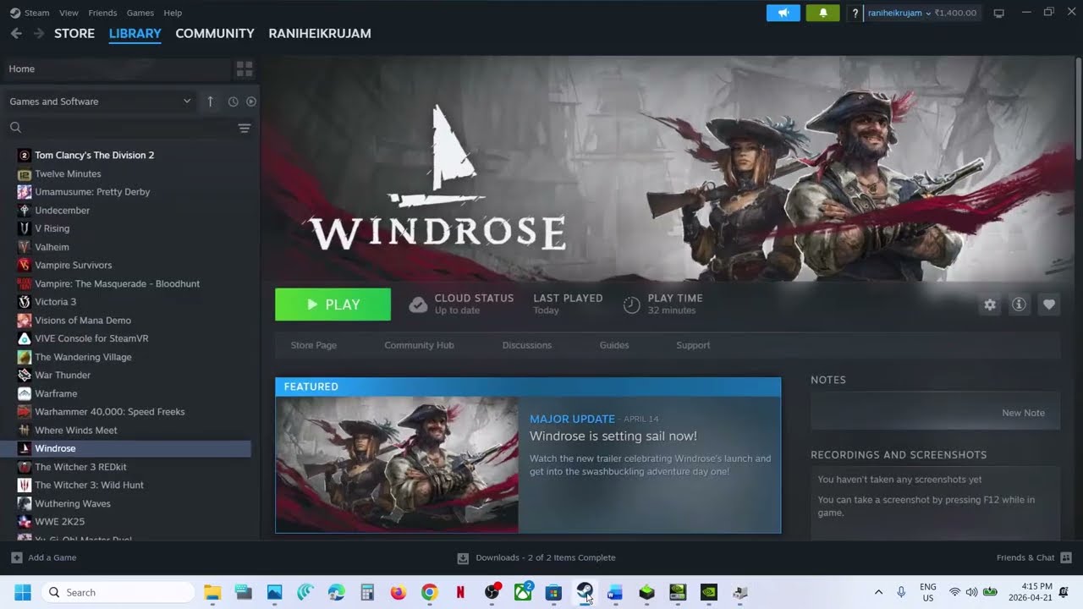Click the forward navigation arrow

38,34
